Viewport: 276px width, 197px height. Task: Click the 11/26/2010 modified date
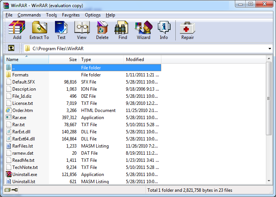pos(142,146)
